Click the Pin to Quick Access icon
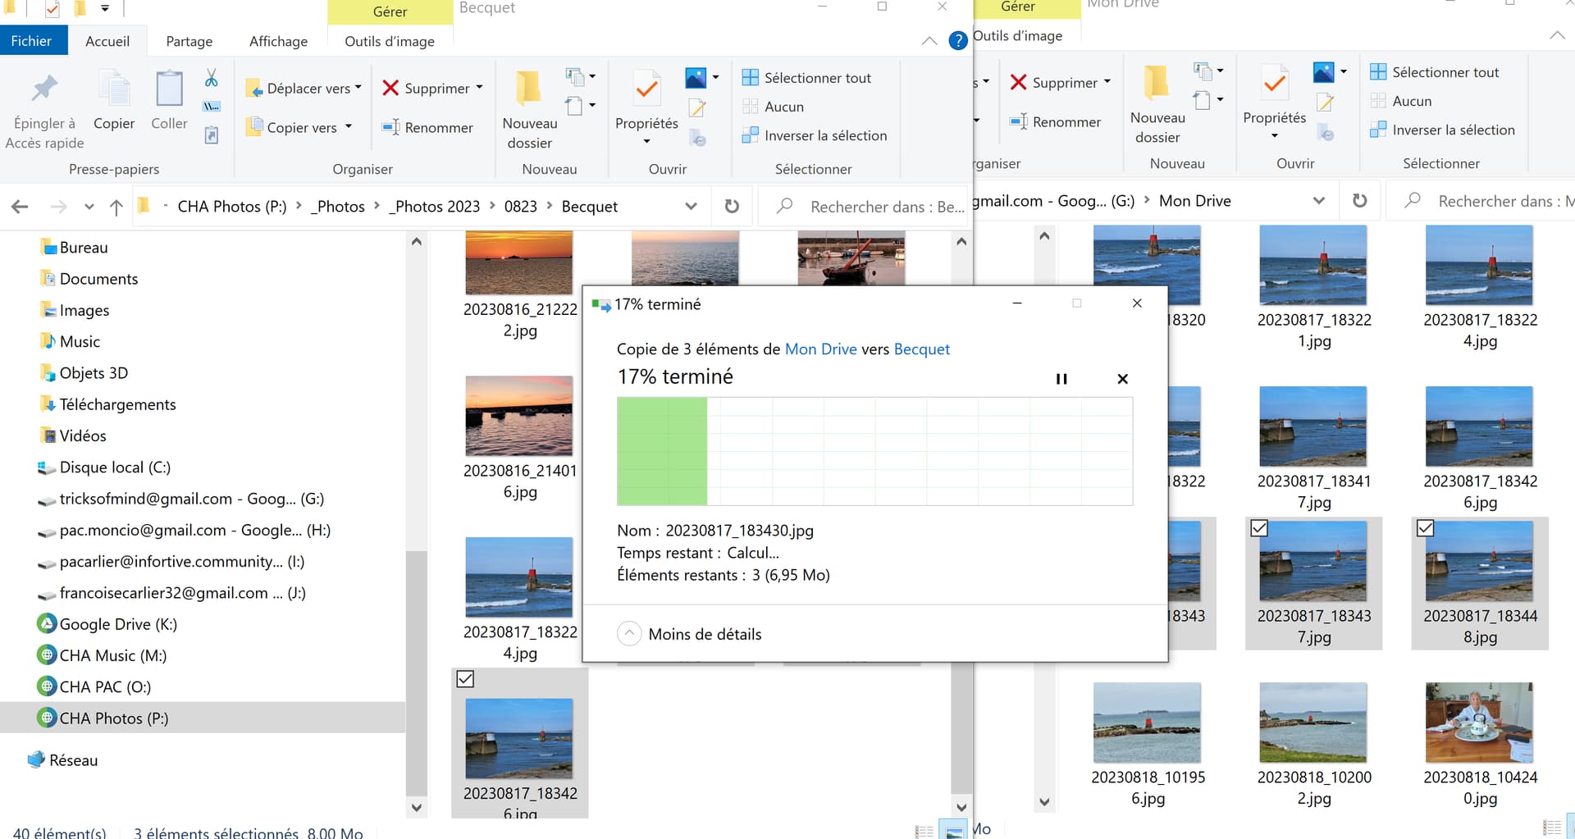1575x839 pixels. [x=44, y=89]
